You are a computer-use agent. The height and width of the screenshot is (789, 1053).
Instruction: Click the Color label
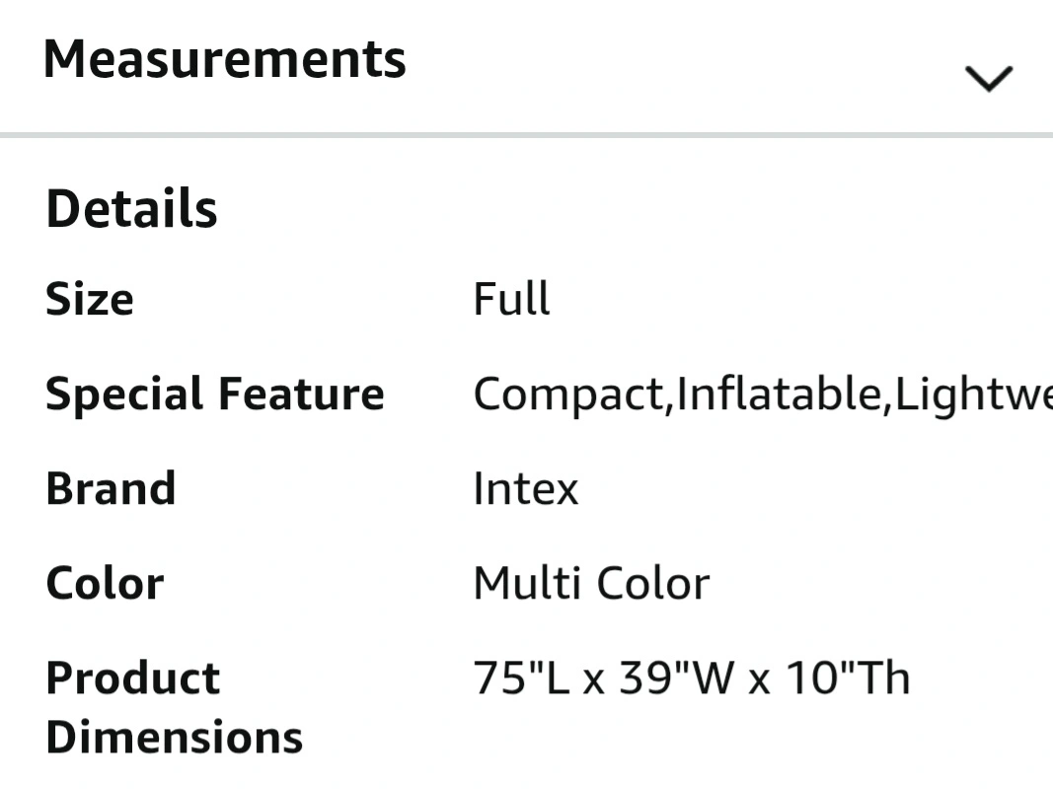[x=105, y=583]
